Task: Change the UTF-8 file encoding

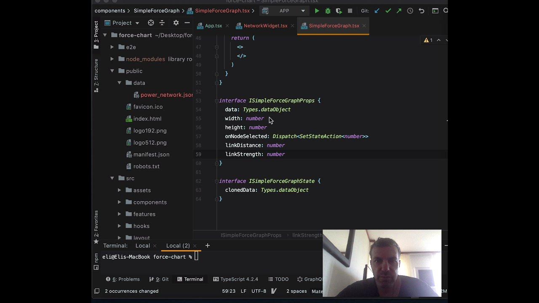Action: pos(259,291)
